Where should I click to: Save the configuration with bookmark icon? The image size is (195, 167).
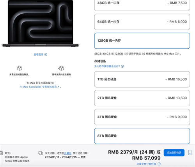[190, 152]
